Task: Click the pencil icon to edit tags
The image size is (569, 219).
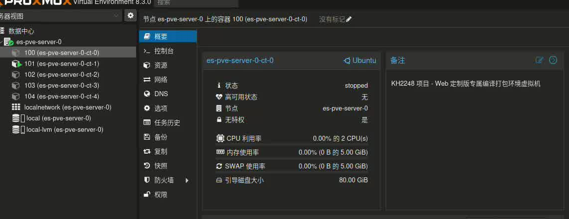Action: click(349, 19)
